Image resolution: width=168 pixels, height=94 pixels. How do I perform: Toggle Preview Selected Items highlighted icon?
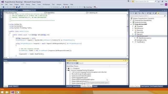click(x=158, y=13)
